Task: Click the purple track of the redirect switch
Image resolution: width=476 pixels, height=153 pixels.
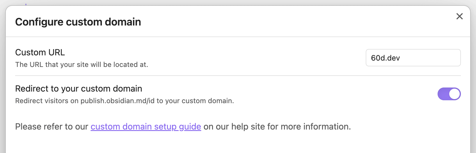Action: point(443,94)
